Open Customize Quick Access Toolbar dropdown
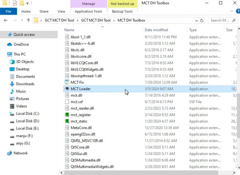 tap(27, 3)
